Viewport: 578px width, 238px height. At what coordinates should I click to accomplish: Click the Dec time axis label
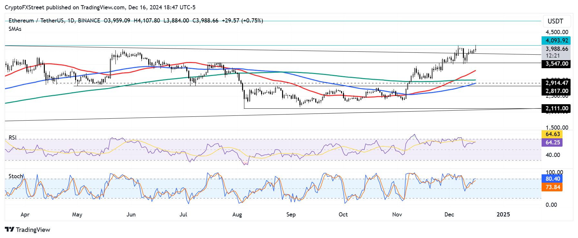coord(449,215)
